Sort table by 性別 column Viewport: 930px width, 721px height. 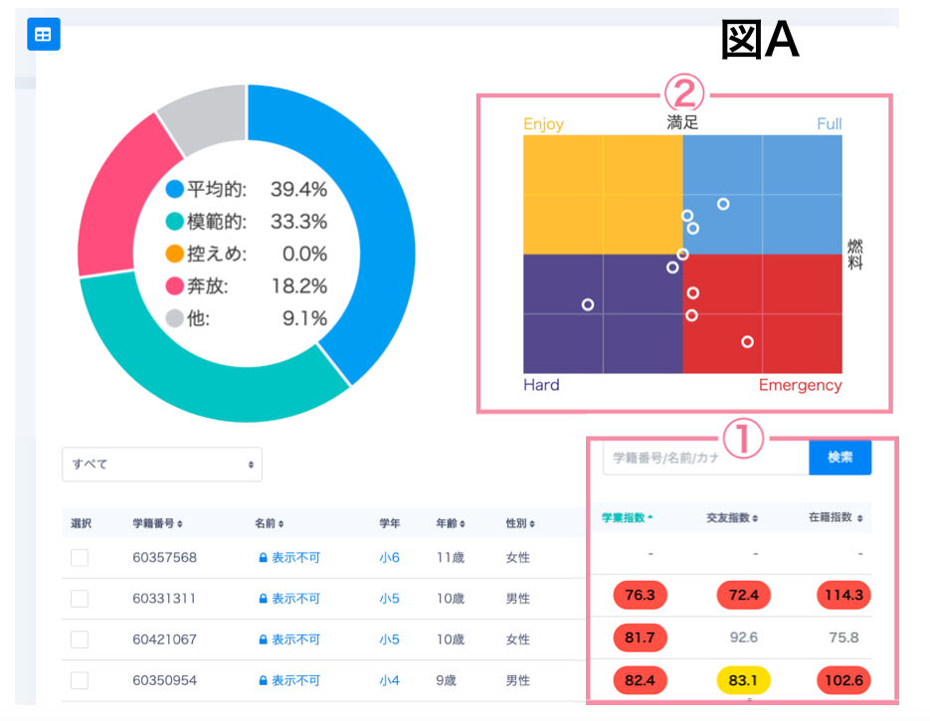point(520,523)
